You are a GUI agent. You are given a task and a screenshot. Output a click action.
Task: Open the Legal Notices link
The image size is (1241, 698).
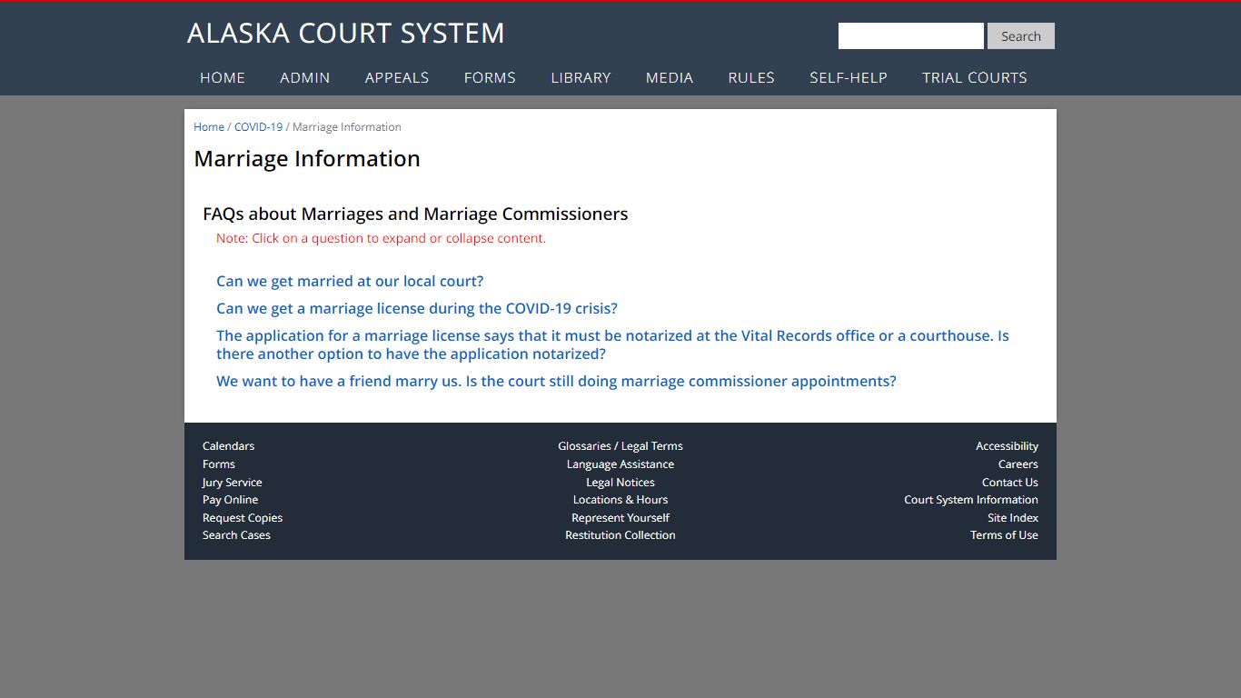(x=620, y=483)
